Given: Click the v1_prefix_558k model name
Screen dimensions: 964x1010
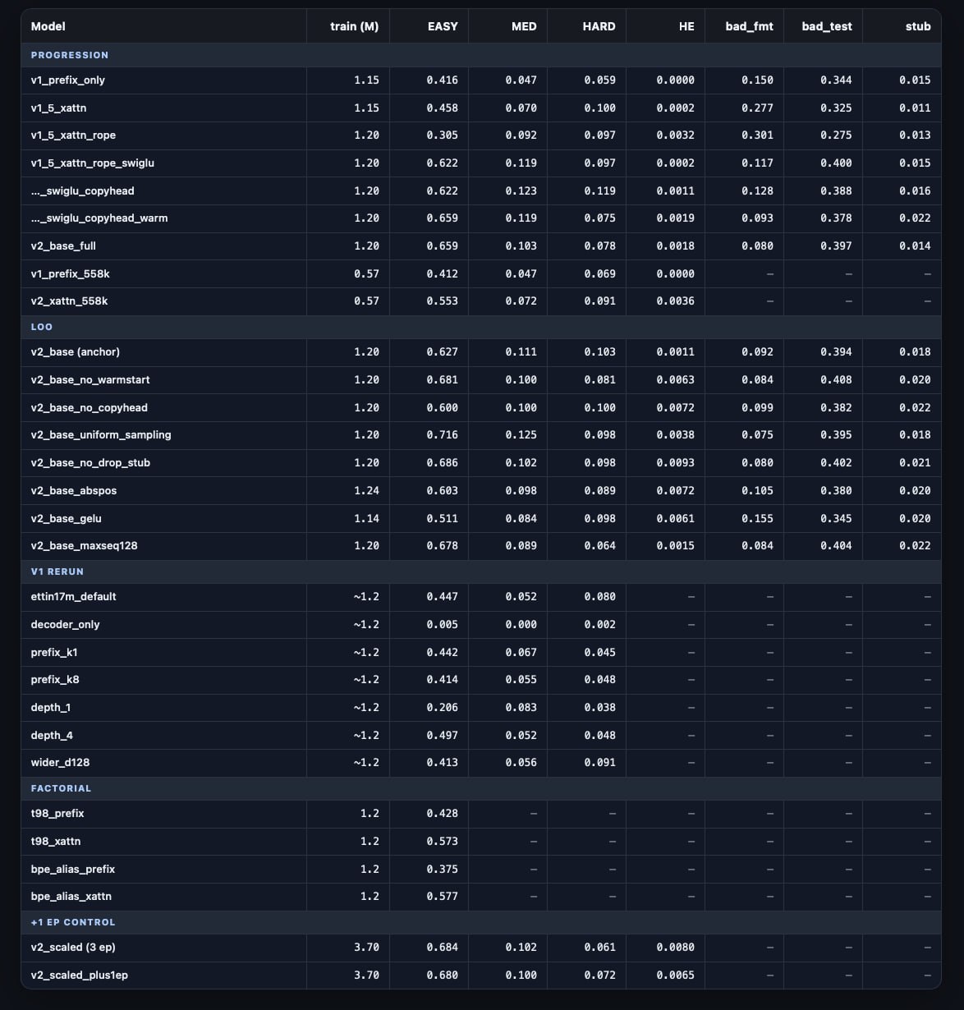Looking at the screenshot, I should click(x=70, y=273).
